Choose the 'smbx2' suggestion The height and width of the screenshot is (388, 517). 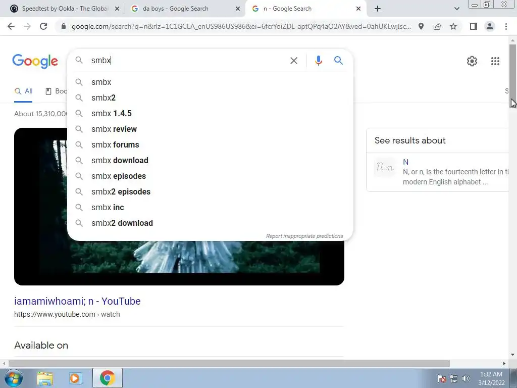tap(211, 98)
